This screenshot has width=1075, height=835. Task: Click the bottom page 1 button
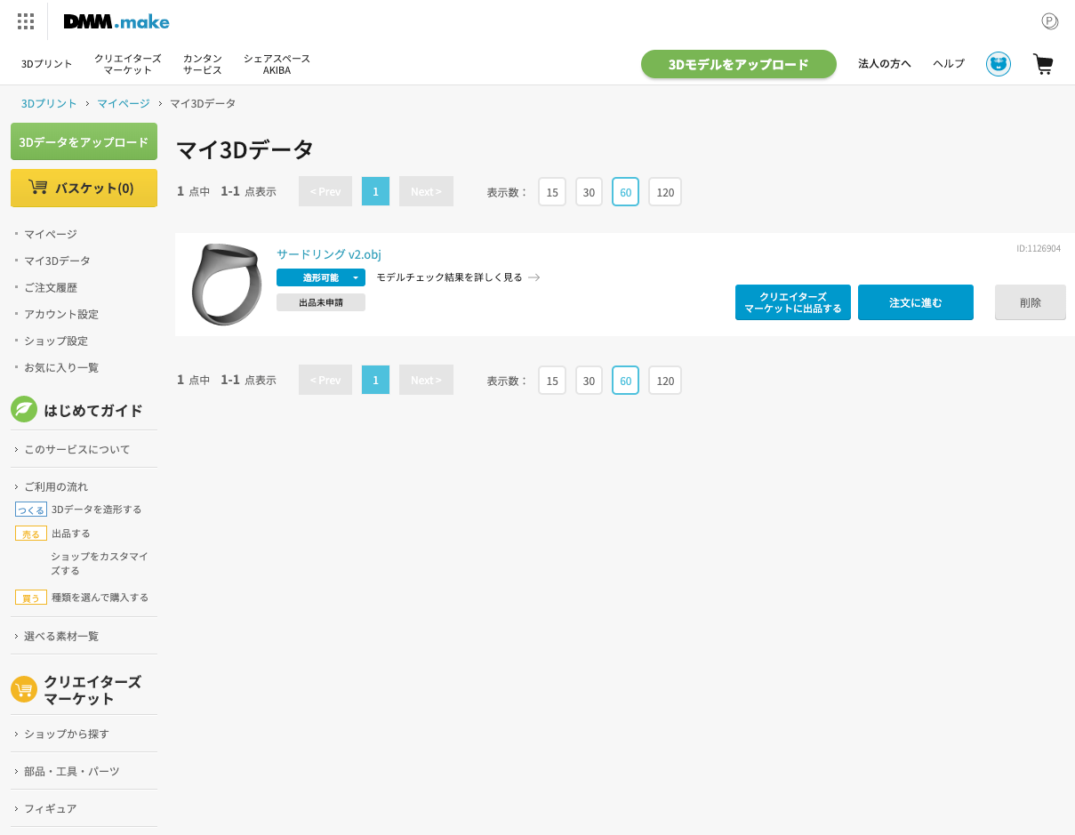click(375, 380)
